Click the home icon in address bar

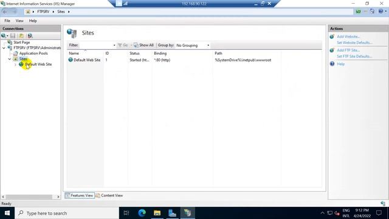[28, 12]
